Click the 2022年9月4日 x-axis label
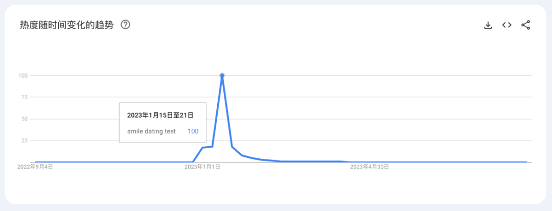The image size is (552, 211). click(35, 167)
